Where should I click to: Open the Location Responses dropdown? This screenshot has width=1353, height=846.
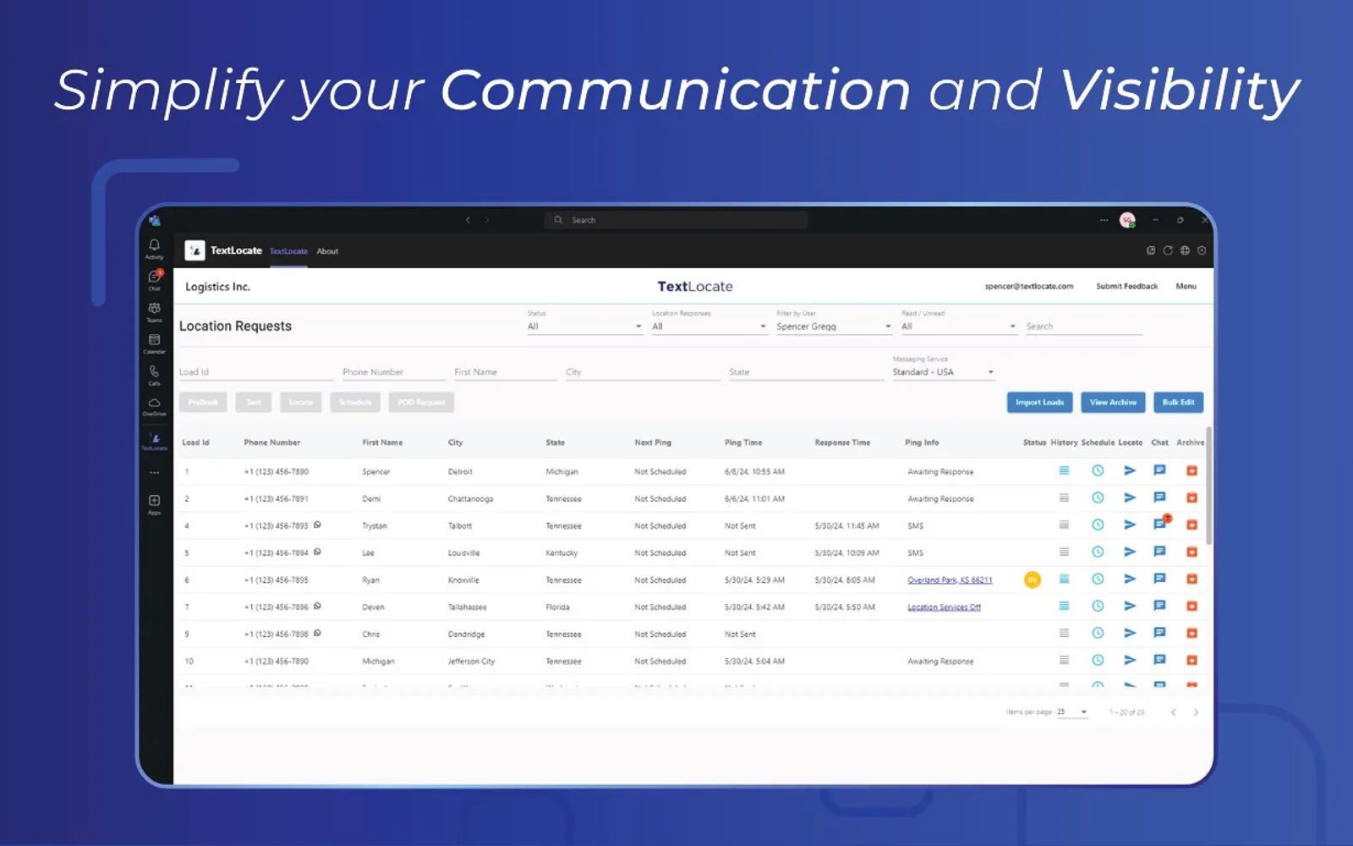click(709, 327)
